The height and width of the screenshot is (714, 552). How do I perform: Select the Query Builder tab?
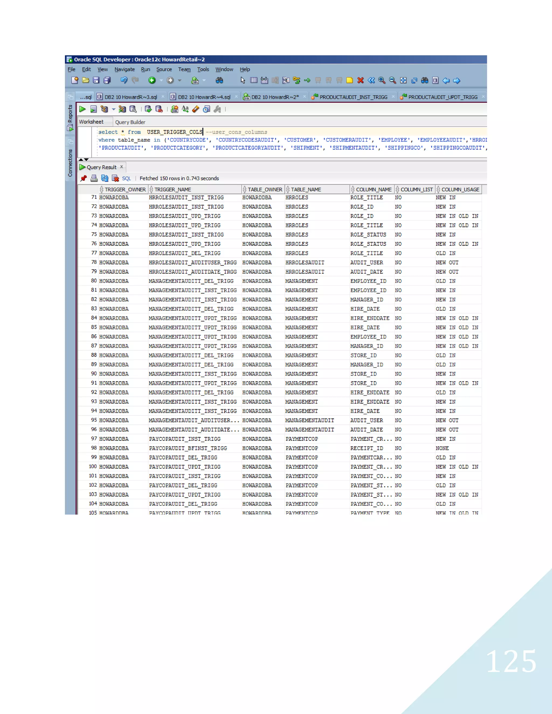[x=130, y=122]
